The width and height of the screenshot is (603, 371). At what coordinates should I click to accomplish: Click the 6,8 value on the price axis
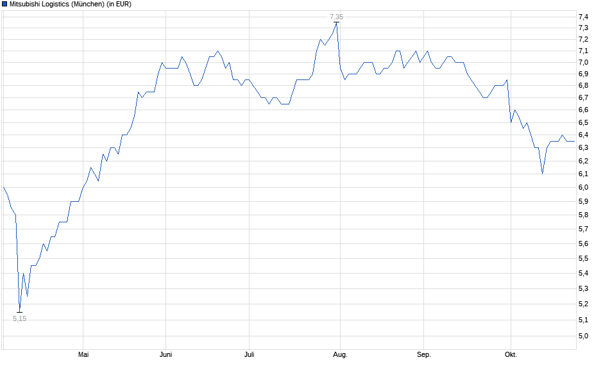tap(585, 85)
